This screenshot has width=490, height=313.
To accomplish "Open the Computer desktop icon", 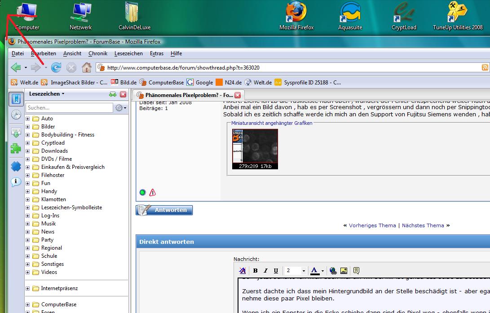I will [x=27, y=16].
